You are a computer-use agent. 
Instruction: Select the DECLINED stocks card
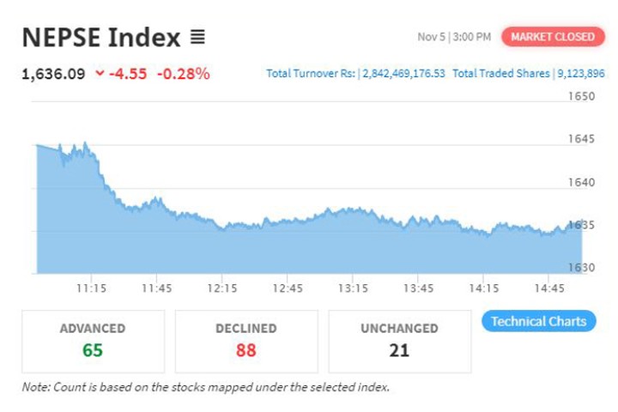point(246,341)
